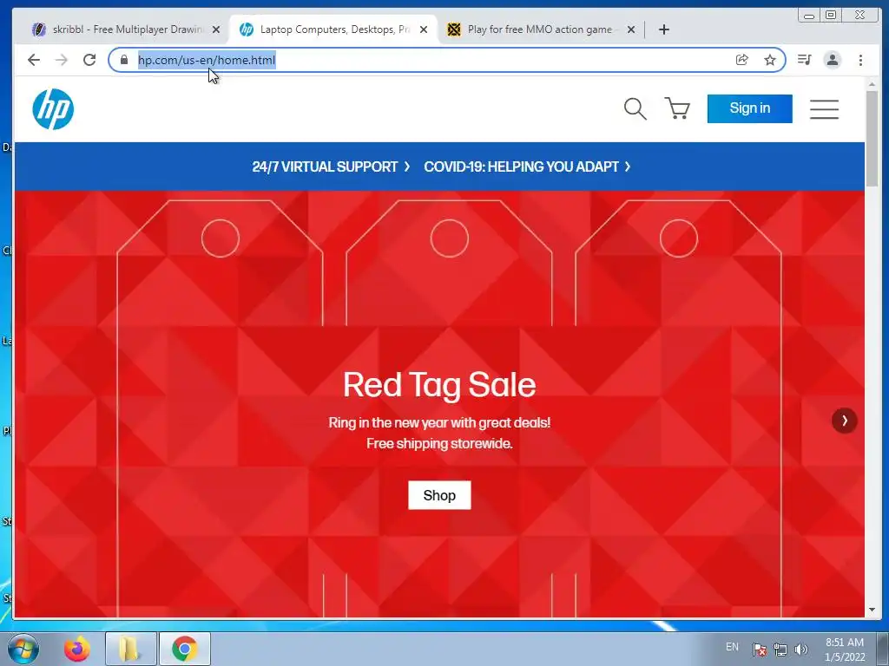Click the HP logo
Viewport: 889px width, 666px height.
click(x=53, y=109)
